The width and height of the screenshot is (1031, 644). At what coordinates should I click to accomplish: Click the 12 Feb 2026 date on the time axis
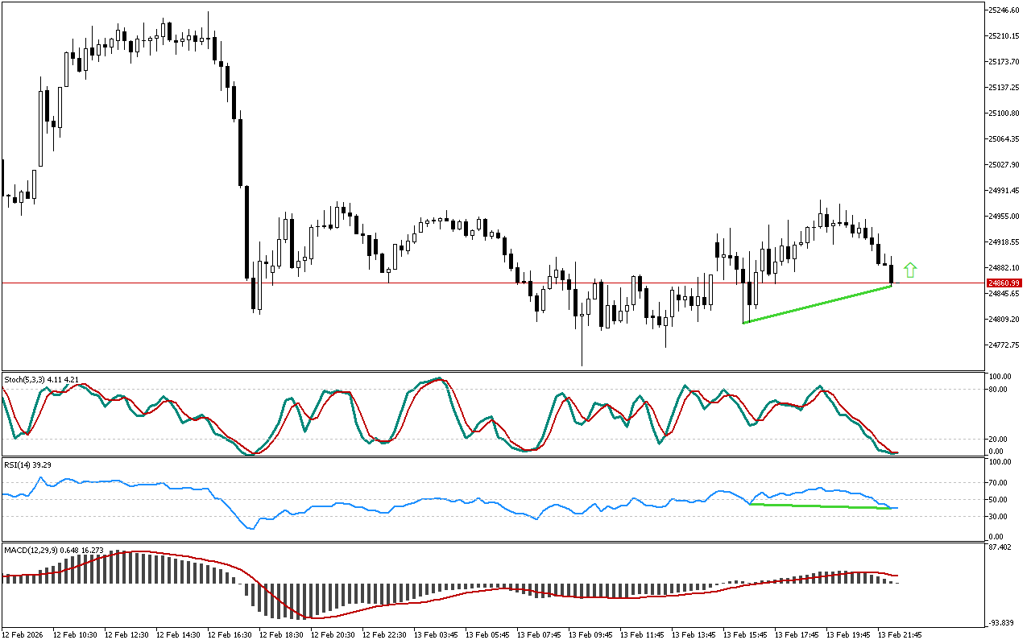tap(25, 634)
